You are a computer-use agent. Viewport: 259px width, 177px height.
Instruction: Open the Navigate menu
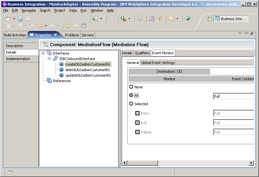29,11
